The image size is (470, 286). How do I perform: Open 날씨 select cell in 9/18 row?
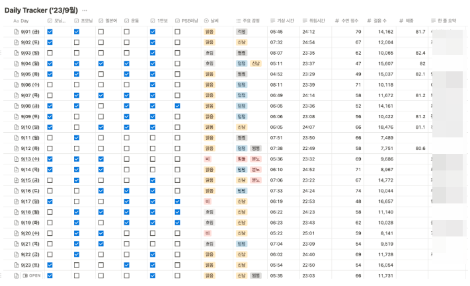[217, 212]
